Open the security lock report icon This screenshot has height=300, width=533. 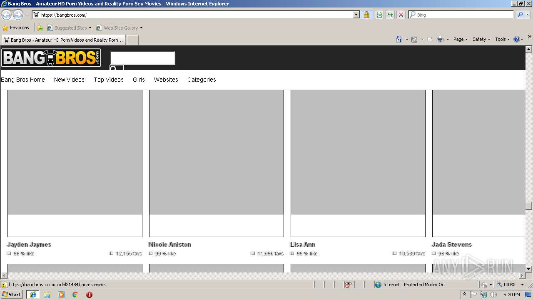click(366, 15)
